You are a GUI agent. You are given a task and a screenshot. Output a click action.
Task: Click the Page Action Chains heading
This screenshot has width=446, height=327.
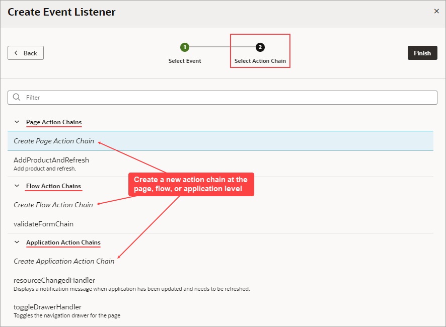click(x=54, y=122)
